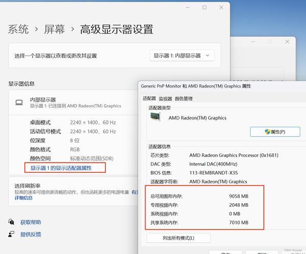The image size is (306, 254).
Task: Select the '2240 × 1400, 60 Hz' desktop mode value
Action: click(x=93, y=122)
